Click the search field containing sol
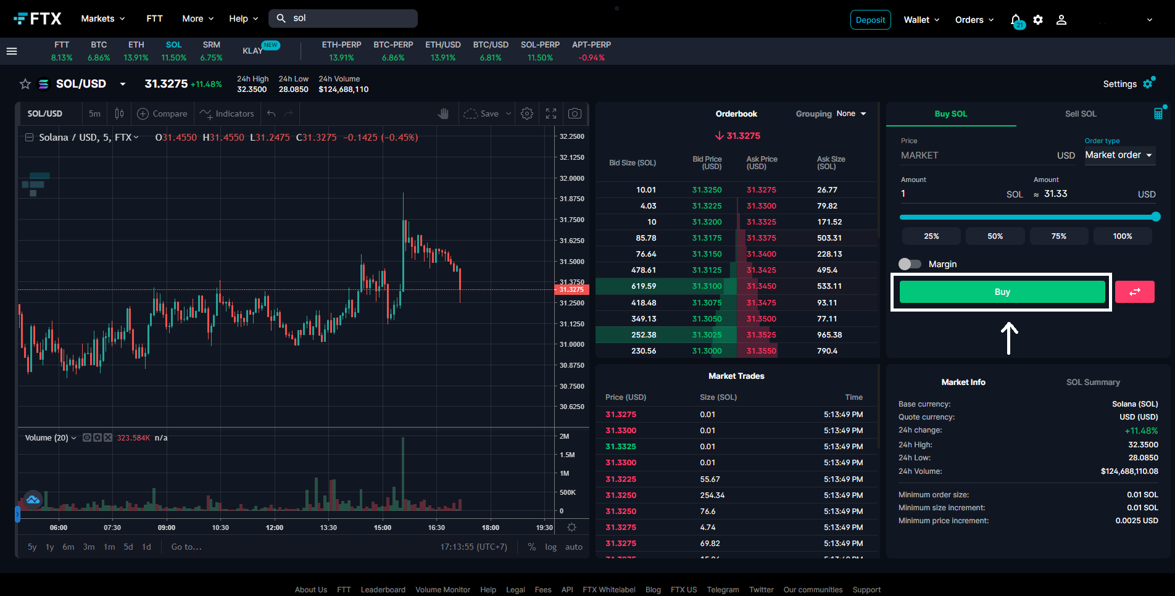Image resolution: width=1175 pixels, height=596 pixels. (x=343, y=19)
